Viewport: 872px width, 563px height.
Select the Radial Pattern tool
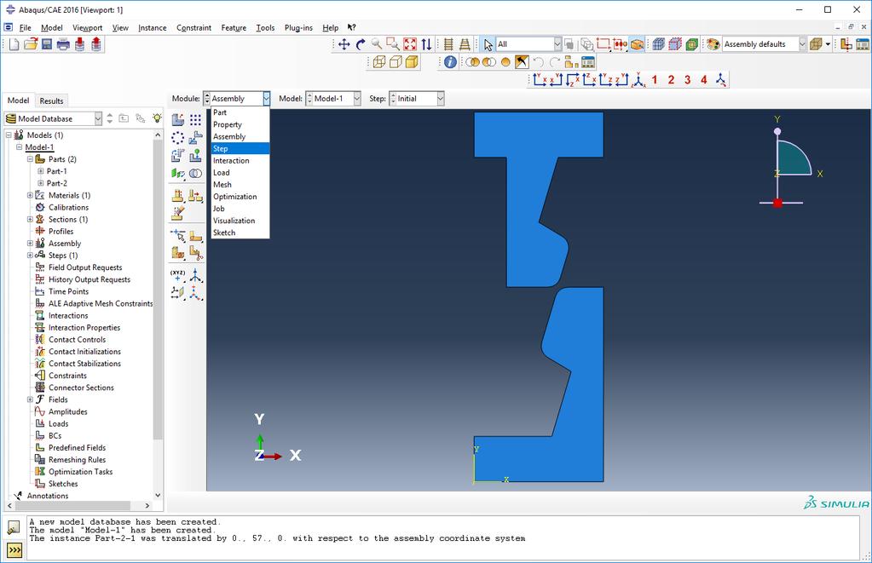178,138
